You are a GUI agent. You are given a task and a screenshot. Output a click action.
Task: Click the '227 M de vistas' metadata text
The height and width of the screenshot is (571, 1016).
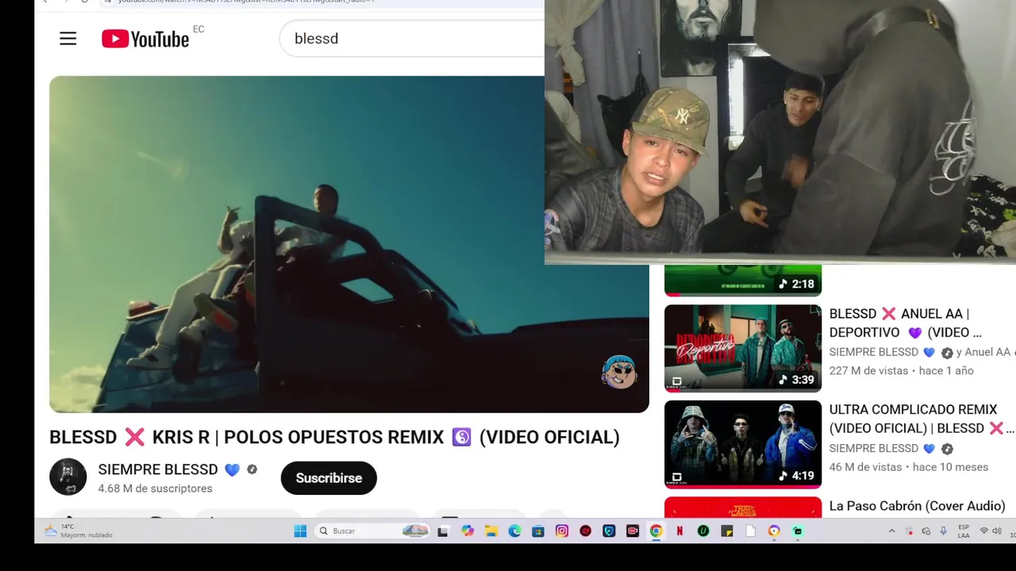(x=868, y=370)
